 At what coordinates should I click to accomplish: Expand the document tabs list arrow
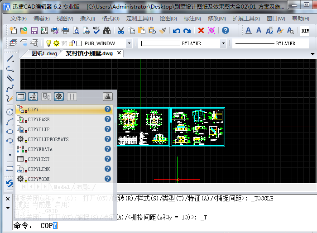[x=312, y=54]
